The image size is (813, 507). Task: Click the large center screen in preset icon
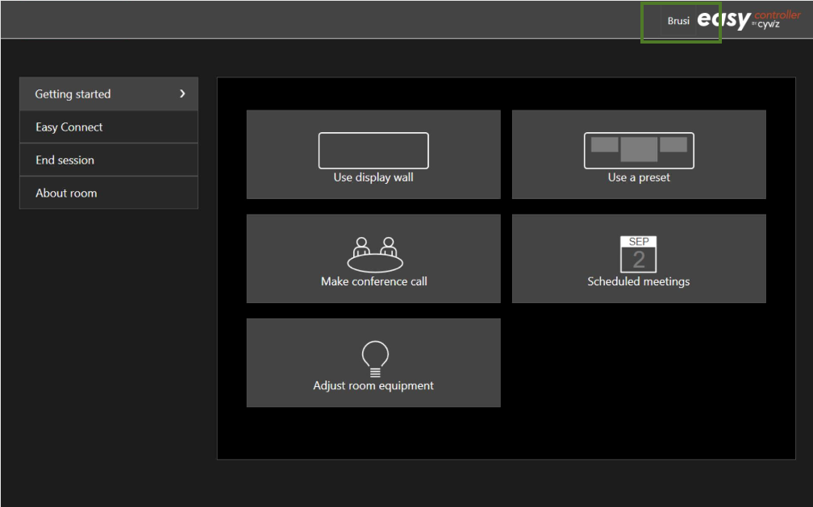(x=639, y=149)
